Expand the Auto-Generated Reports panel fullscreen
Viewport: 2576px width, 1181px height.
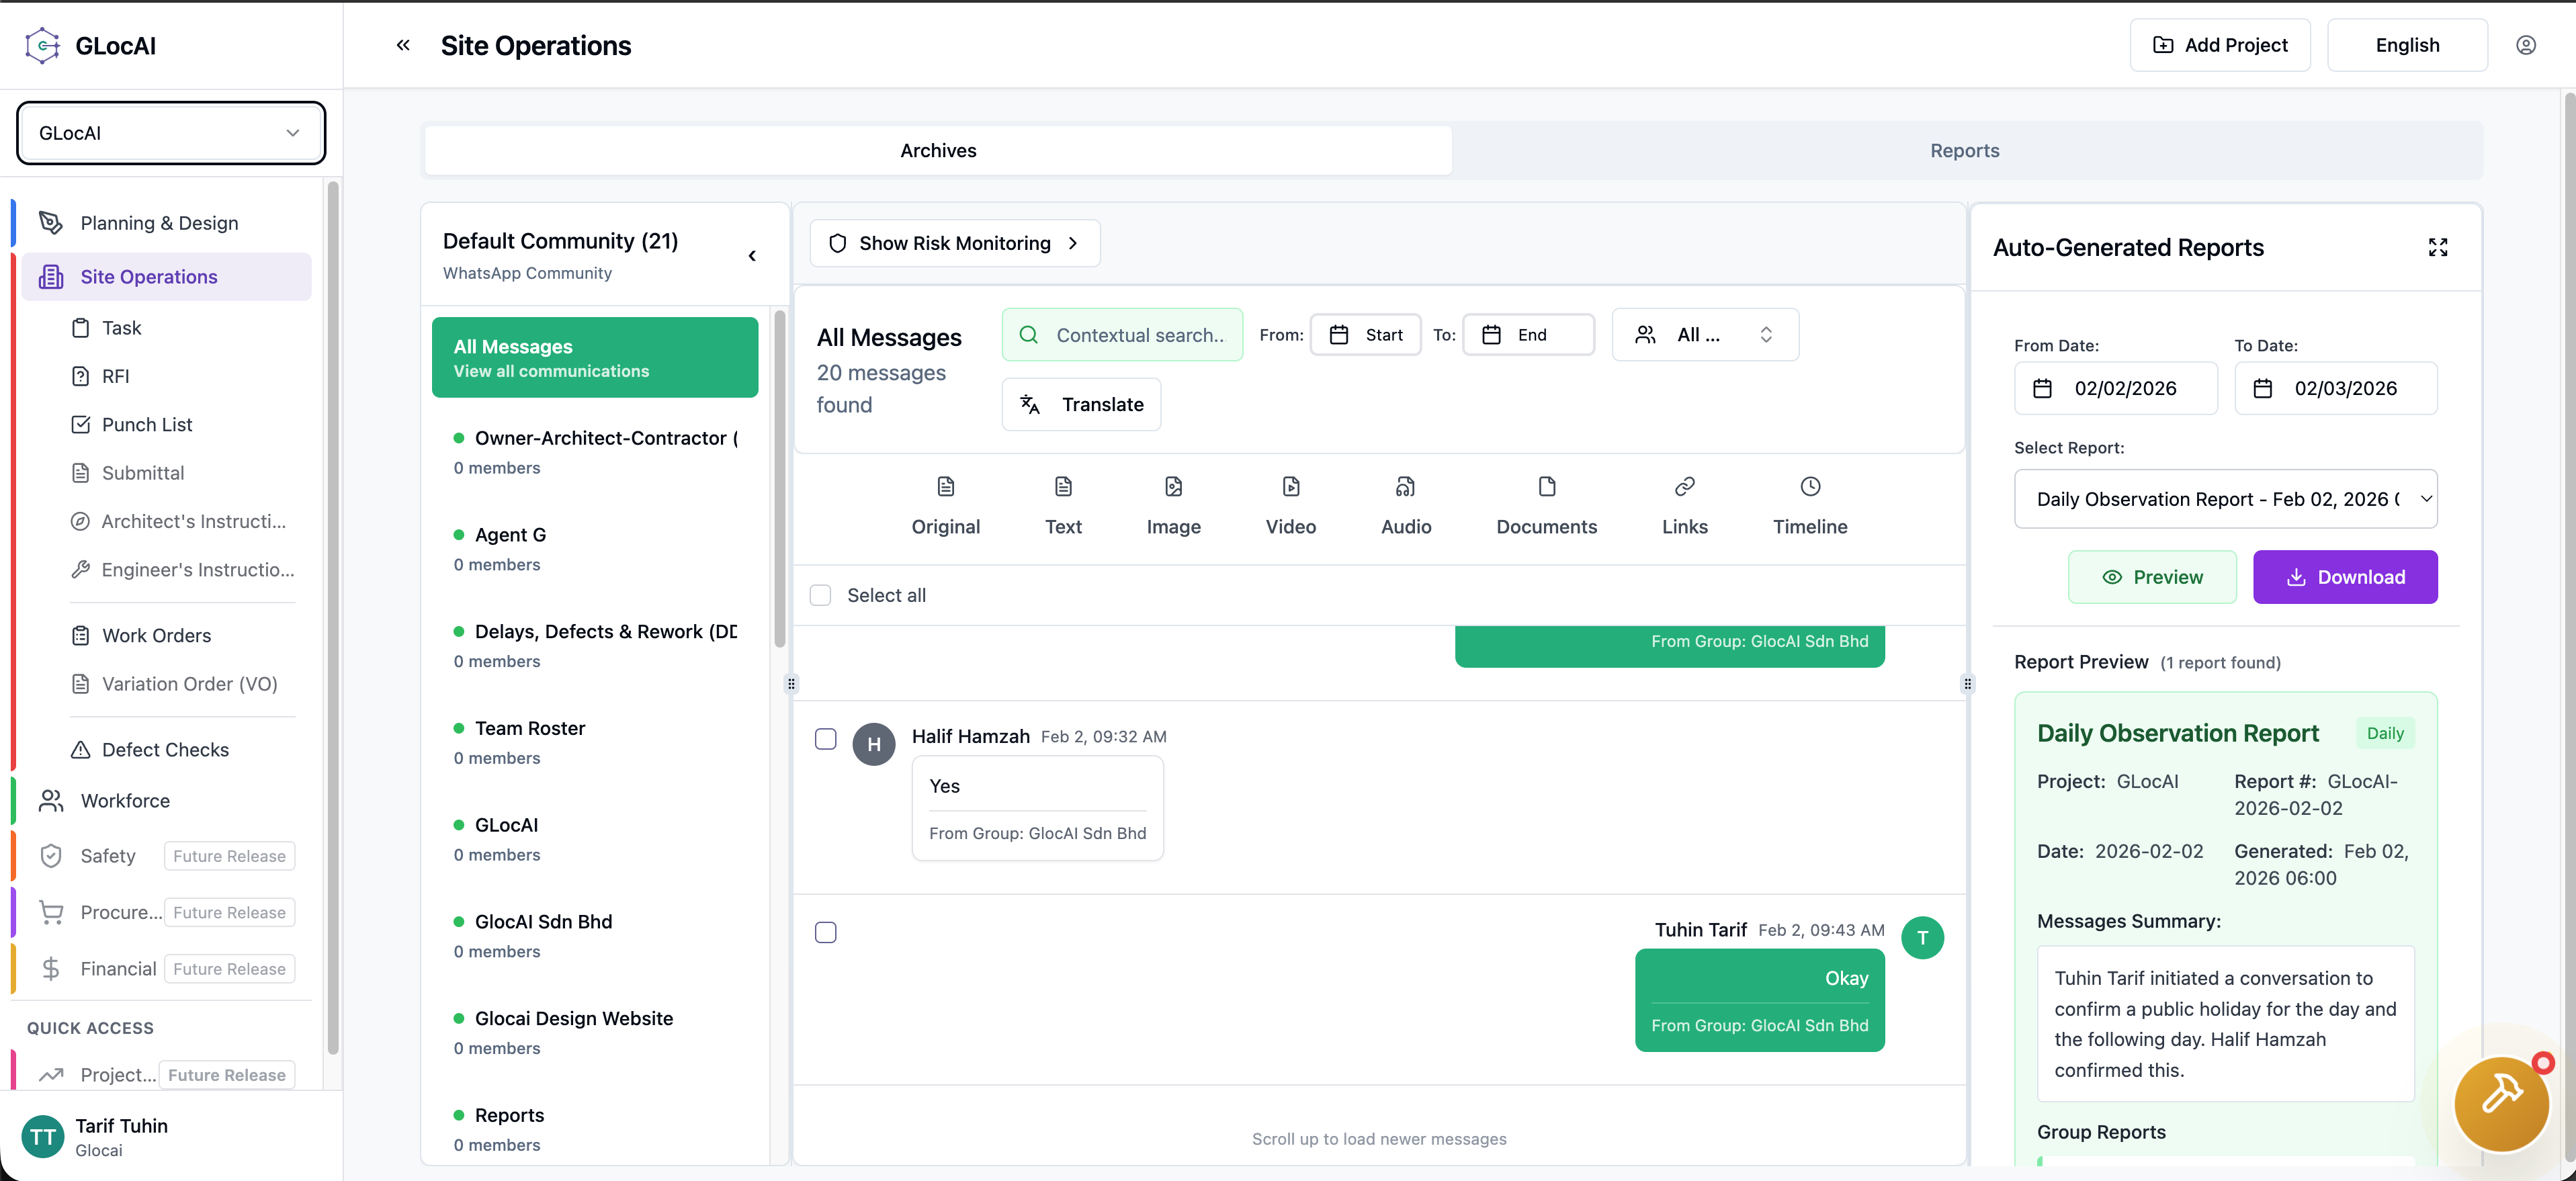(x=2437, y=247)
